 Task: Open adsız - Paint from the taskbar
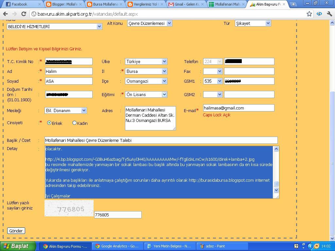[x=222, y=246]
